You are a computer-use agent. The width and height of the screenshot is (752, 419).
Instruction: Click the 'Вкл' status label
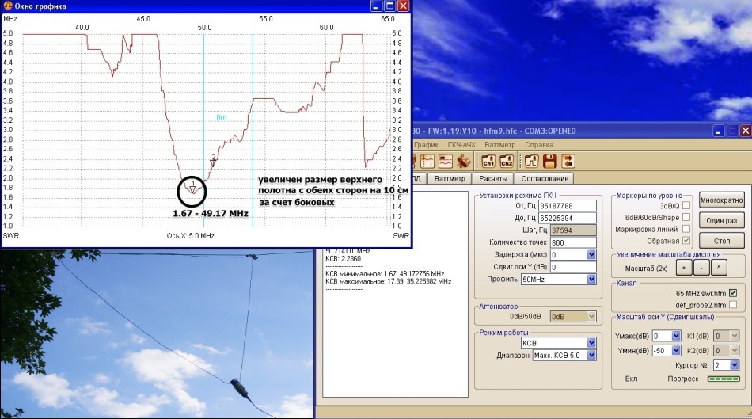(x=631, y=379)
